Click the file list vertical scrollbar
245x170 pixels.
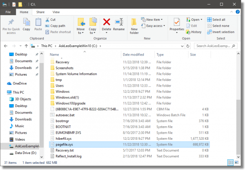click(238, 127)
